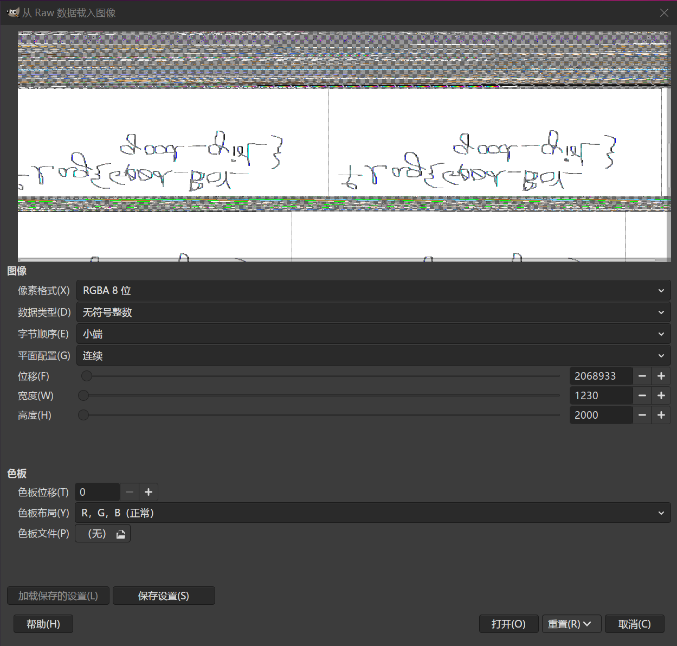Screen dimensions: 677x646
Task: Expand the 数据类型 无符号整数 dropdown
Action: point(373,312)
